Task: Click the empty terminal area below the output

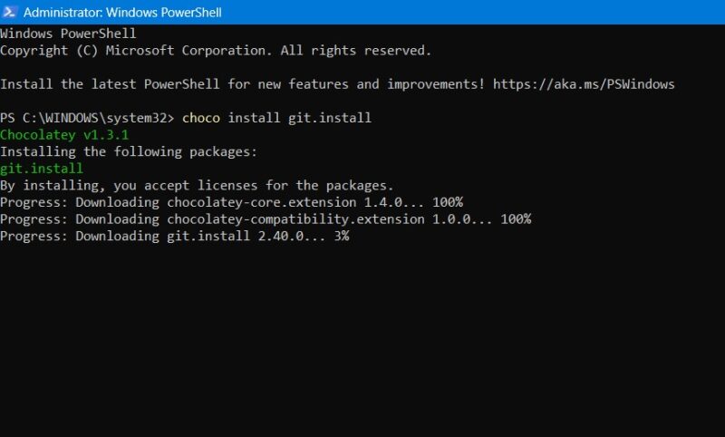Action: (x=362, y=345)
